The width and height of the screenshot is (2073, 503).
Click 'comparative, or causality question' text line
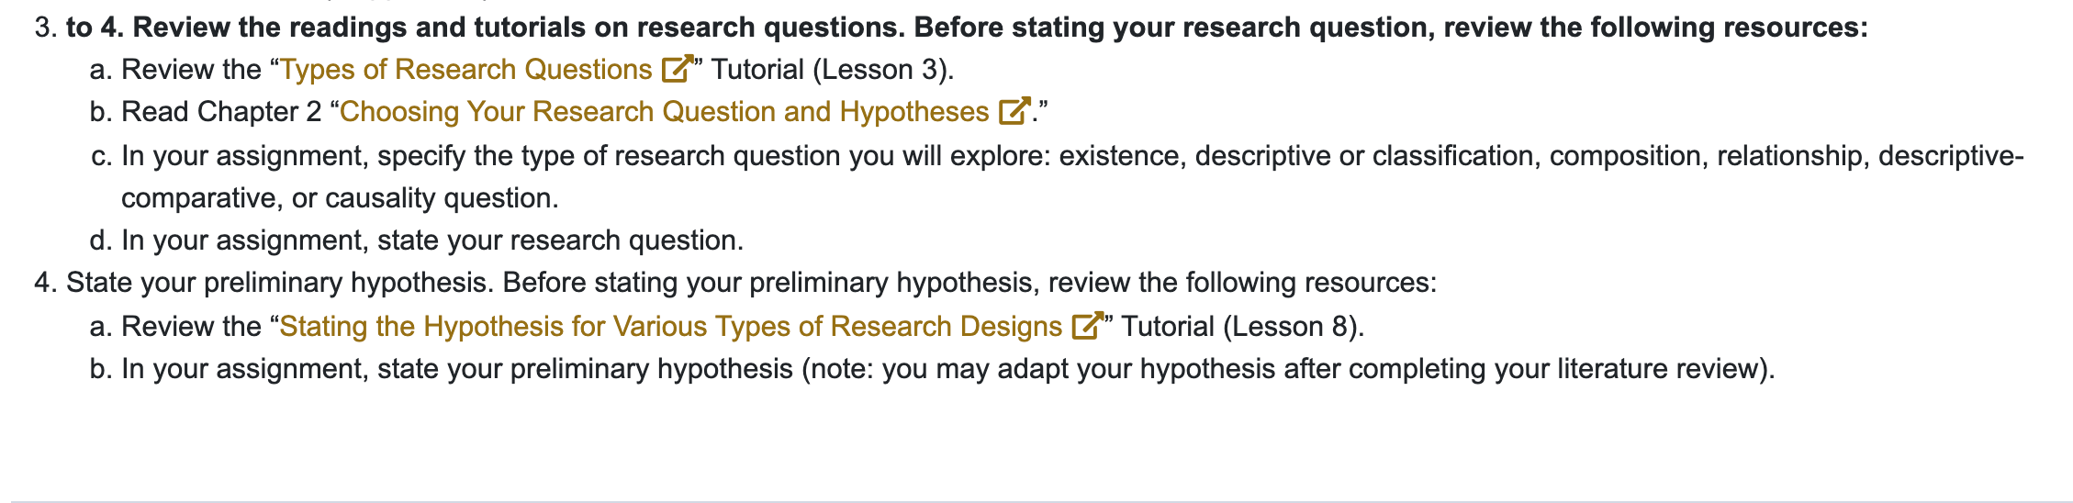(x=340, y=198)
